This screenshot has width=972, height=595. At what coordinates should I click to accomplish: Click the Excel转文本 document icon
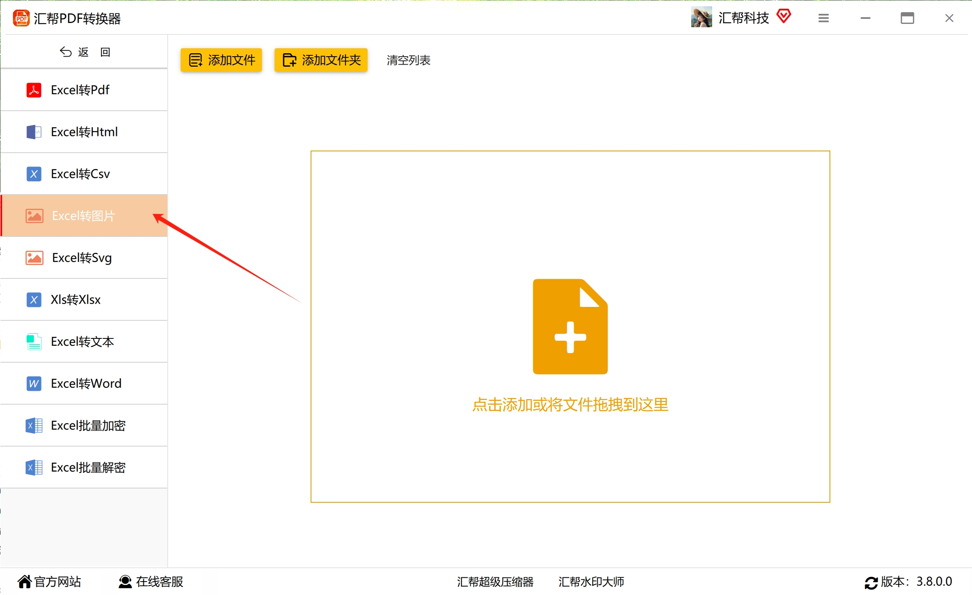coord(34,342)
